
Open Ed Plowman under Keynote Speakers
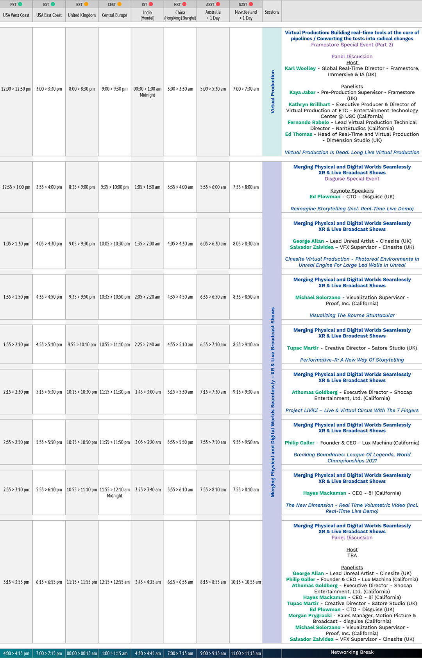[x=325, y=197]
